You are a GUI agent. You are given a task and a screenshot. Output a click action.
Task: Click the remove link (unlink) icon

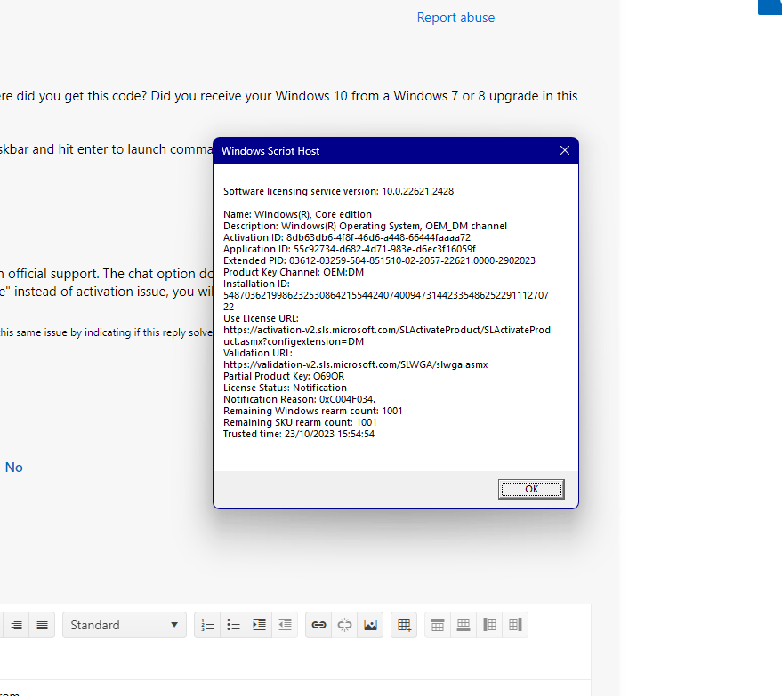click(x=344, y=625)
